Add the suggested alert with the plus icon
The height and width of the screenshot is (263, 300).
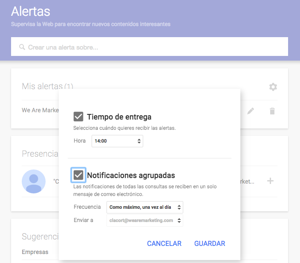pyautogui.click(x=270, y=181)
